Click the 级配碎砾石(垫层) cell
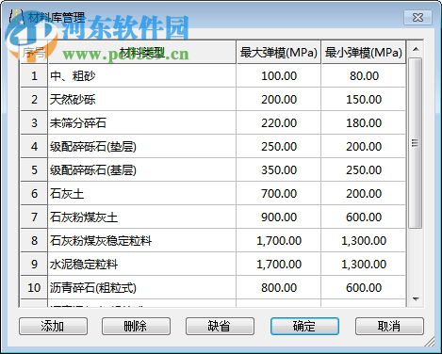 (x=141, y=147)
